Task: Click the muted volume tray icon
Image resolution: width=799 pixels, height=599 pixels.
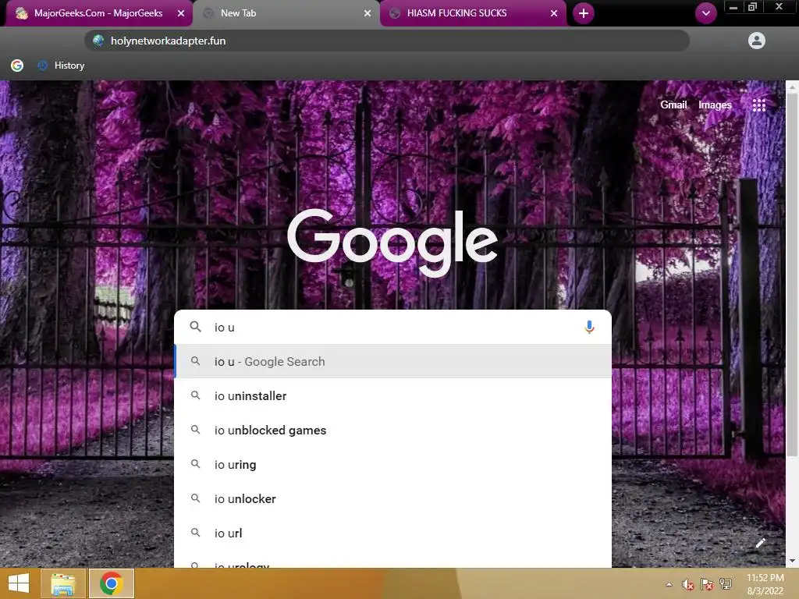Action: point(688,584)
